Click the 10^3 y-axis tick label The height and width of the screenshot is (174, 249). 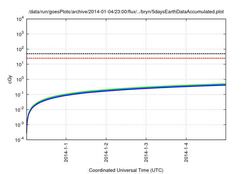click(20, 34)
